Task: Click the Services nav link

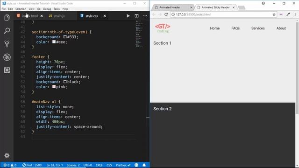Action: point(258,28)
